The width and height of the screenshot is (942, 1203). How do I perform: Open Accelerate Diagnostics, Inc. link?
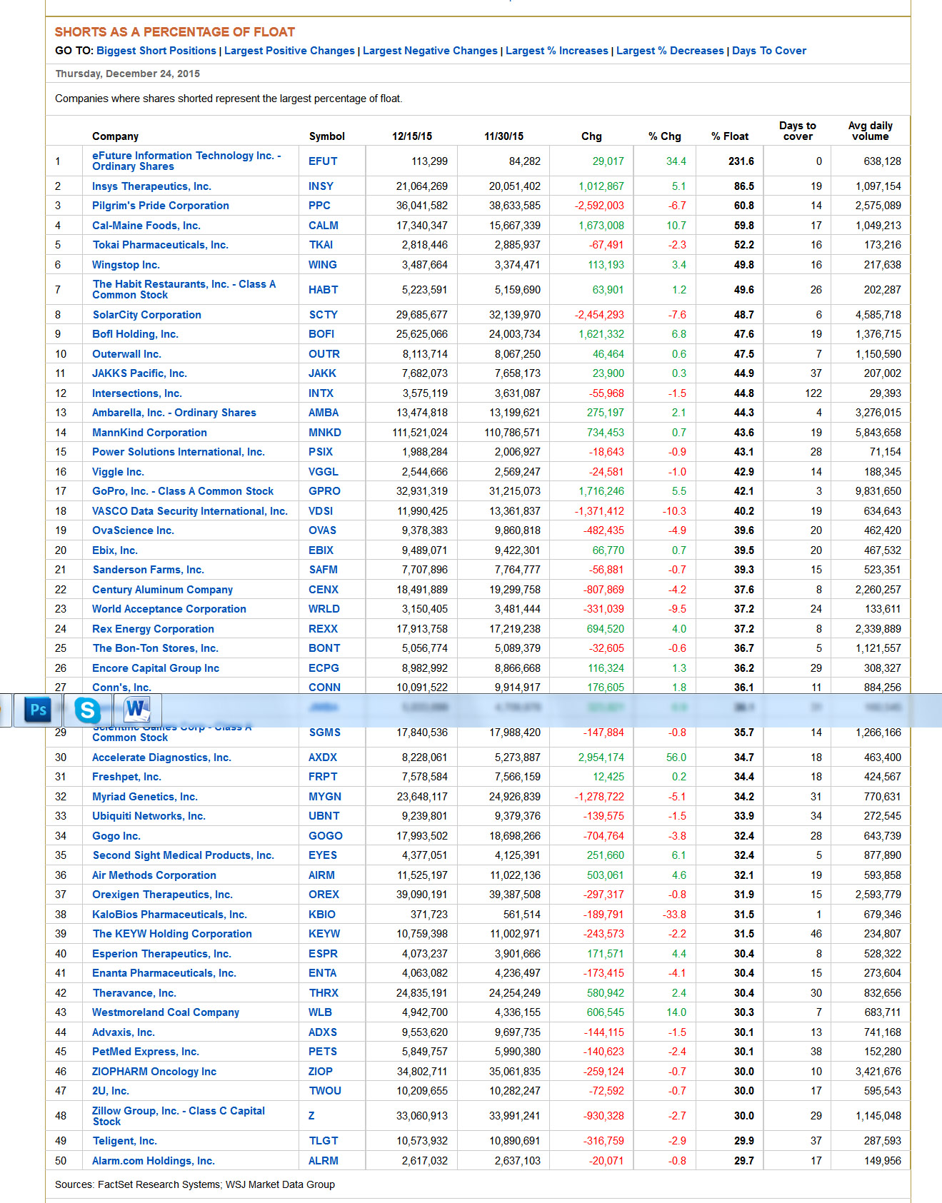pyautogui.click(x=161, y=757)
